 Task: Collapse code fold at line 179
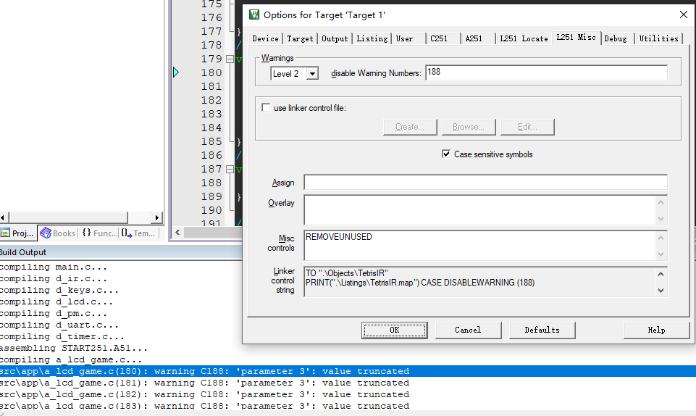pos(230,59)
